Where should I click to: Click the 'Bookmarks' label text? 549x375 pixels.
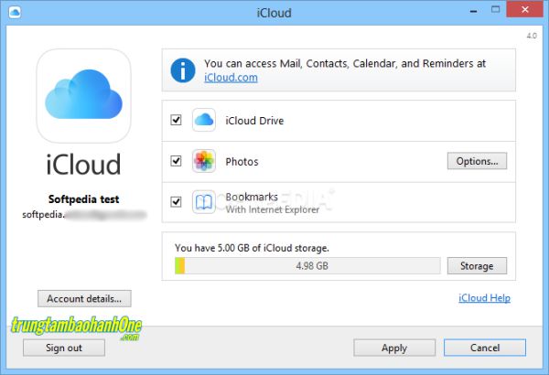[252, 197]
